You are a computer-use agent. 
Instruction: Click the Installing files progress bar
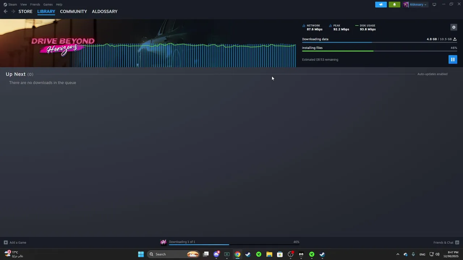[379, 51]
